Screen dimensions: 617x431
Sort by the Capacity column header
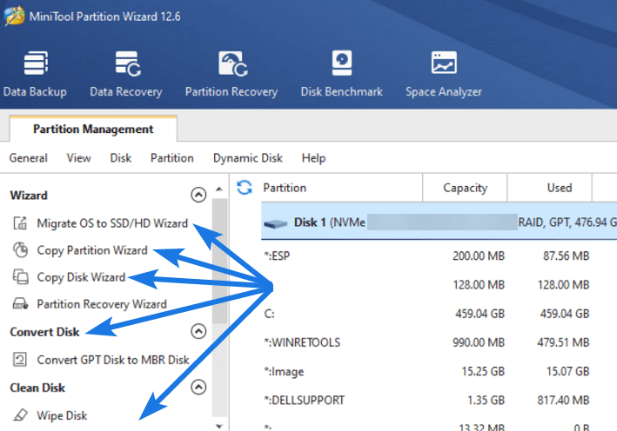[465, 188]
